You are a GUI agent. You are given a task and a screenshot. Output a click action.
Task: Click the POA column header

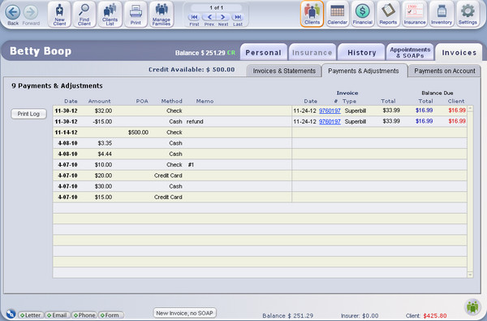click(x=142, y=101)
